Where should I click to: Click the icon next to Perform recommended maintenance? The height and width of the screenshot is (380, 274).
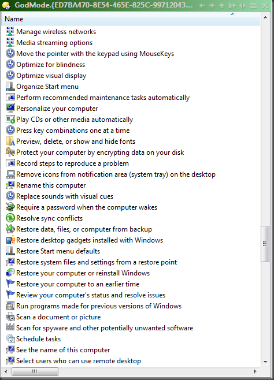click(10, 97)
